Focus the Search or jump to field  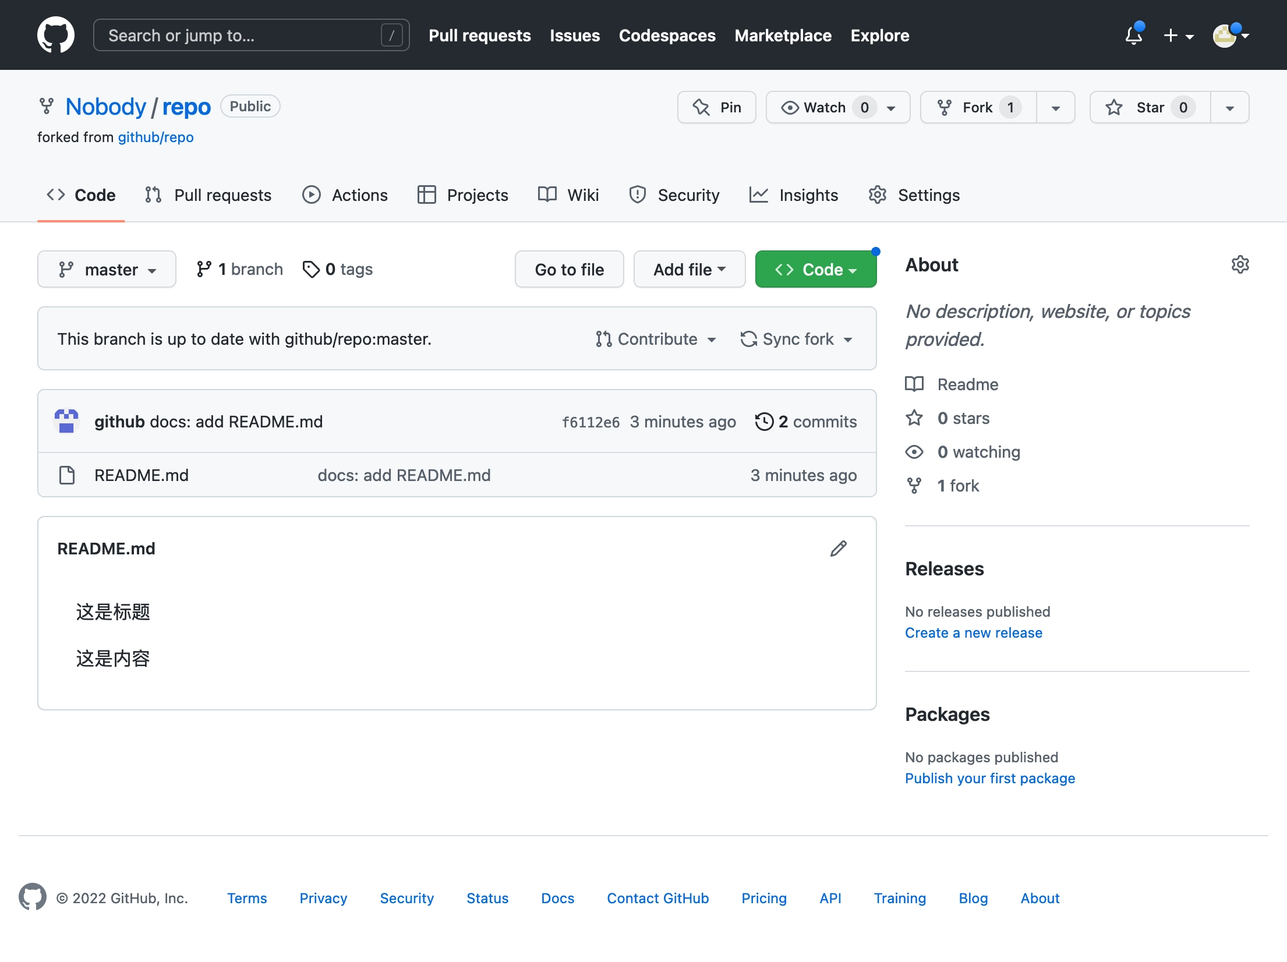pos(252,36)
